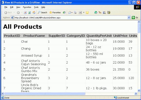Expand the address bar dropdown arrow
The width and height of the screenshot is (141, 100).
(x=129, y=17)
